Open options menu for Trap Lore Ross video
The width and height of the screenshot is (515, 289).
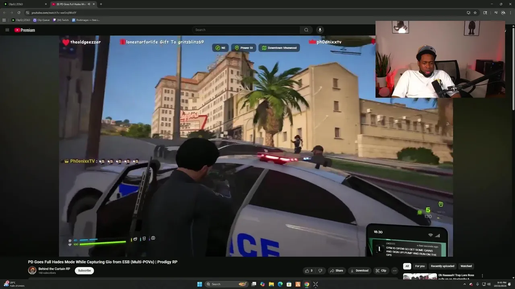click(x=482, y=276)
